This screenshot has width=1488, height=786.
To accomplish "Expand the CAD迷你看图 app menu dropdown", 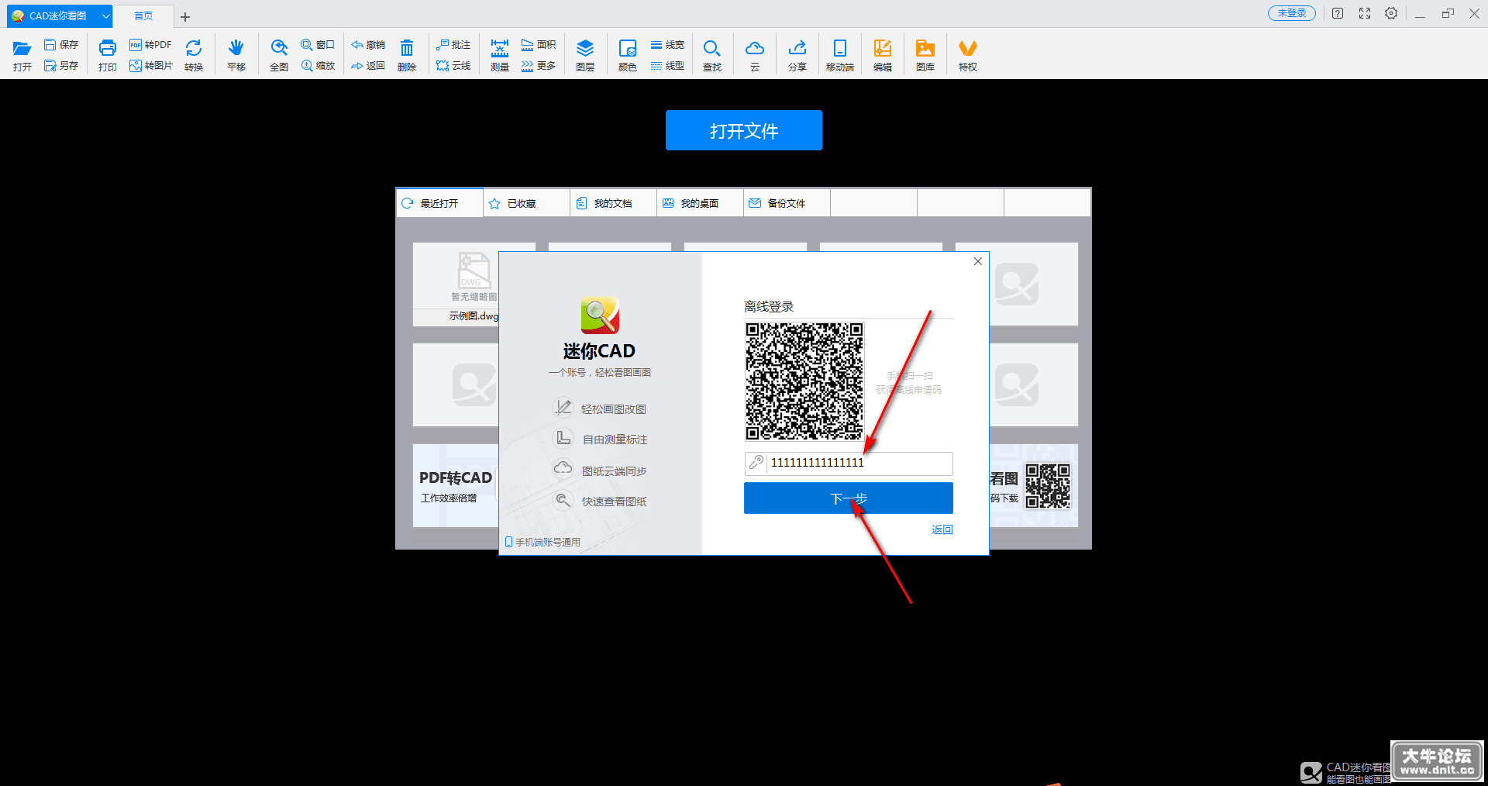I will click(106, 16).
